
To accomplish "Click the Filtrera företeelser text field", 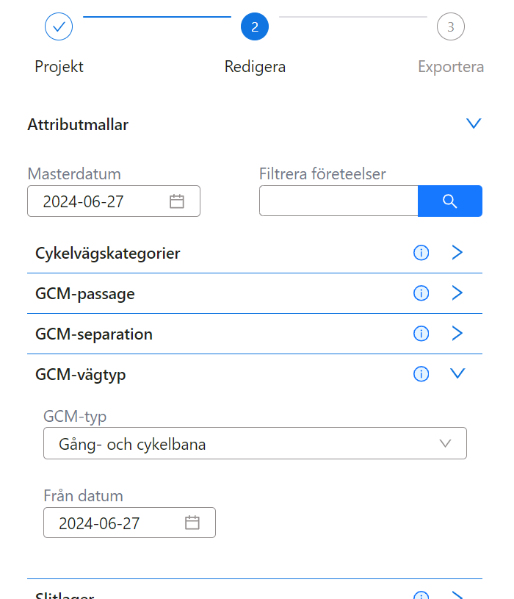I will pyautogui.click(x=339, y=201).
